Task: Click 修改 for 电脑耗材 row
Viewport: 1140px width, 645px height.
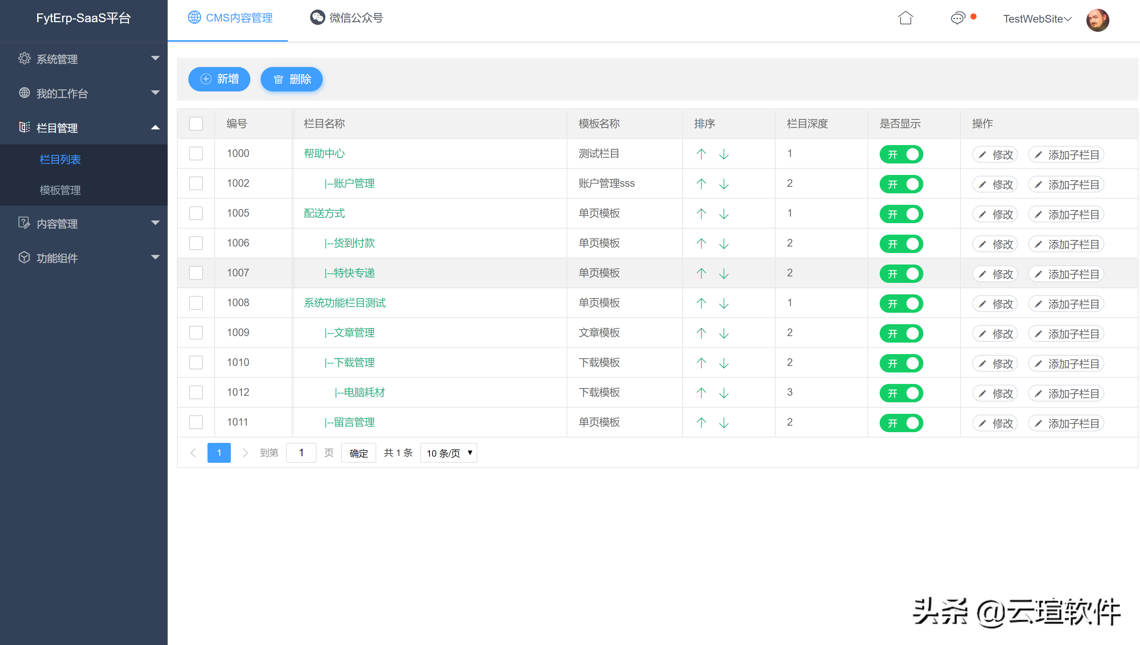Action: (x=995, y=394)
